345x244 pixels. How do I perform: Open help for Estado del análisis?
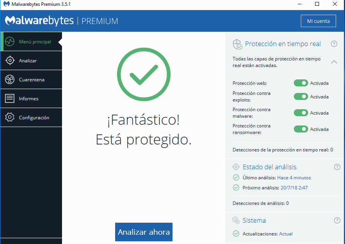tap(337, 167)
